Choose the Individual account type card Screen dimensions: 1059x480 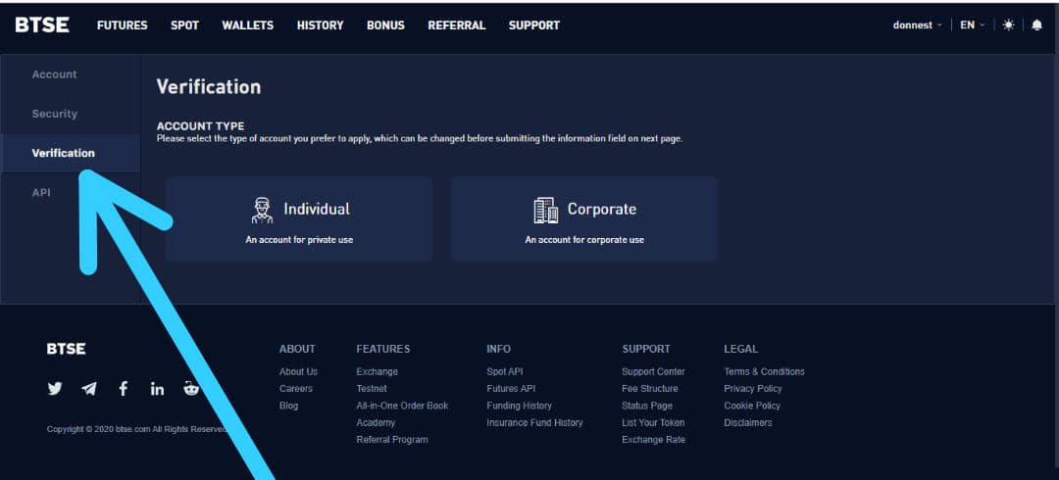299,218
